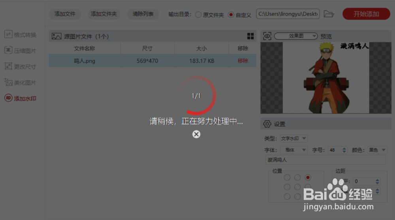395x220 pixels.
Task: Open the 颜色 黑色 color dropdown
Action: coord(377,150)
